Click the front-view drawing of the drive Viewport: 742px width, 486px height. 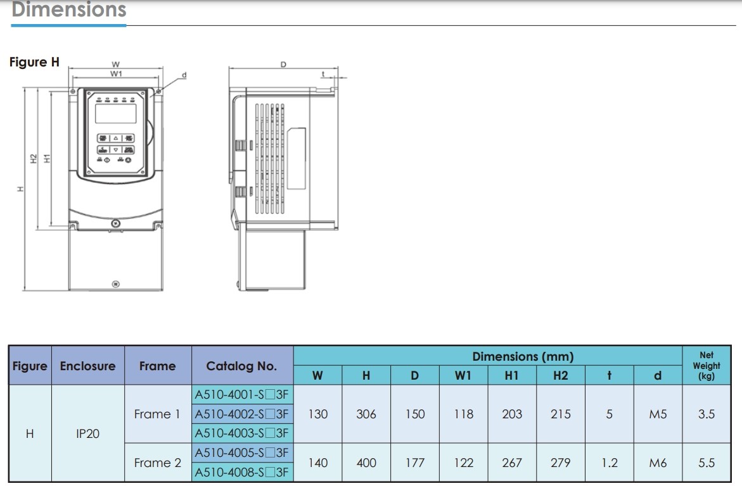pos(115,188)
